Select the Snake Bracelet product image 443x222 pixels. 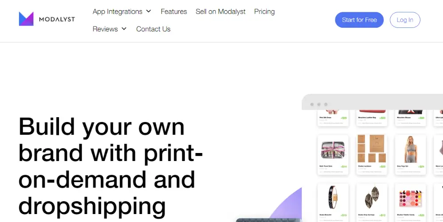333,197
